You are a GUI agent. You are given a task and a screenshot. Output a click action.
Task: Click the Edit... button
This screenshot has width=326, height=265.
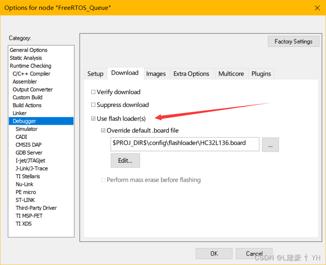[125, 160]
